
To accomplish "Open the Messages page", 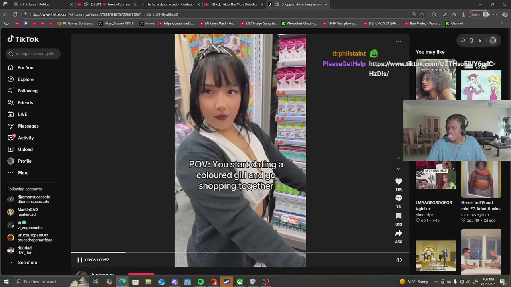I will pyautogui.click(x=23, y=126).
